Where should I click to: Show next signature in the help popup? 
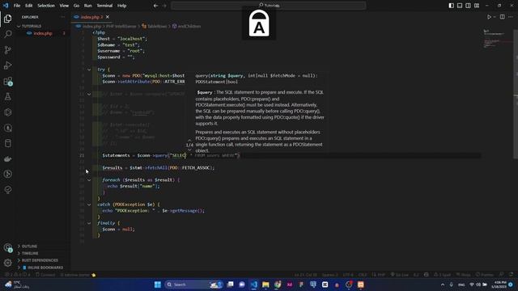click(x=189, y=150)
